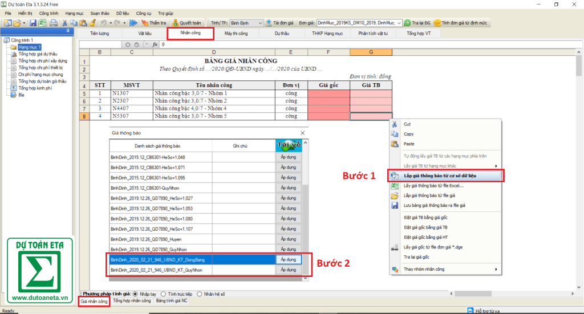Switch to the Vật liệu tab

pyautogui.click(x=145, y=34)
